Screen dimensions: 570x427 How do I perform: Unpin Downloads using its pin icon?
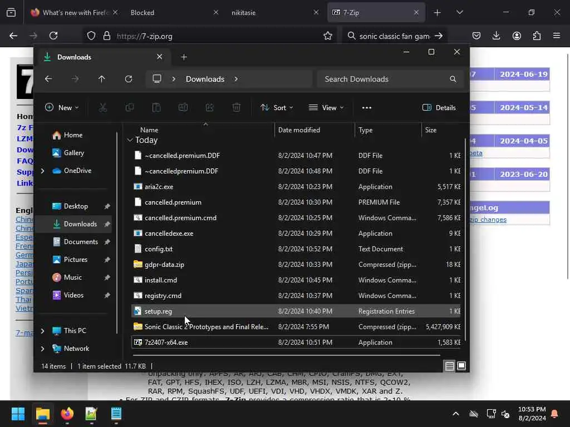[x=107, y=224]
